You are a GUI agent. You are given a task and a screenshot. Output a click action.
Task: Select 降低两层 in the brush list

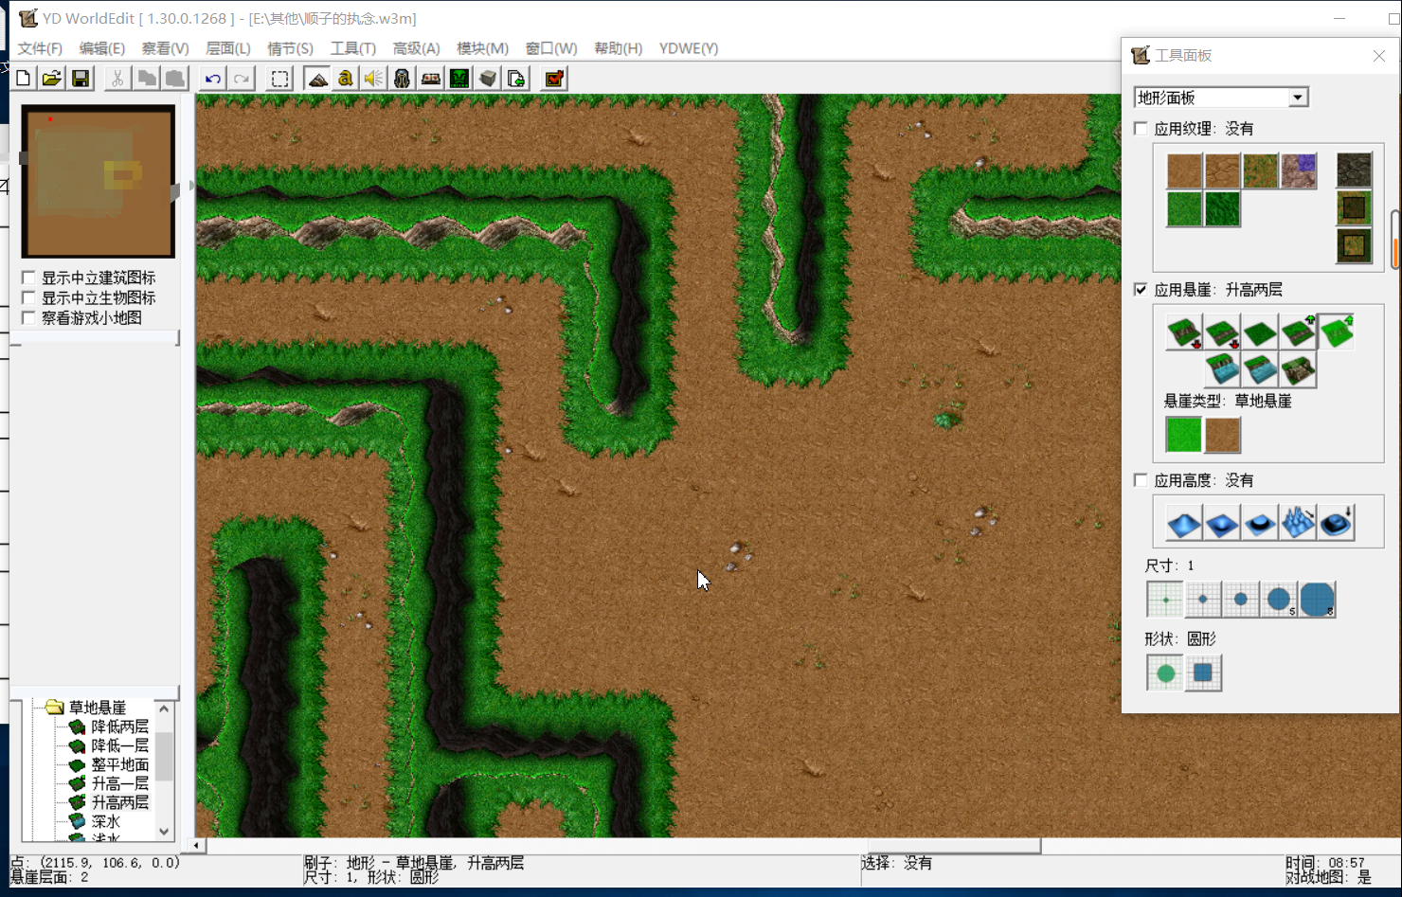coord(119,727)
